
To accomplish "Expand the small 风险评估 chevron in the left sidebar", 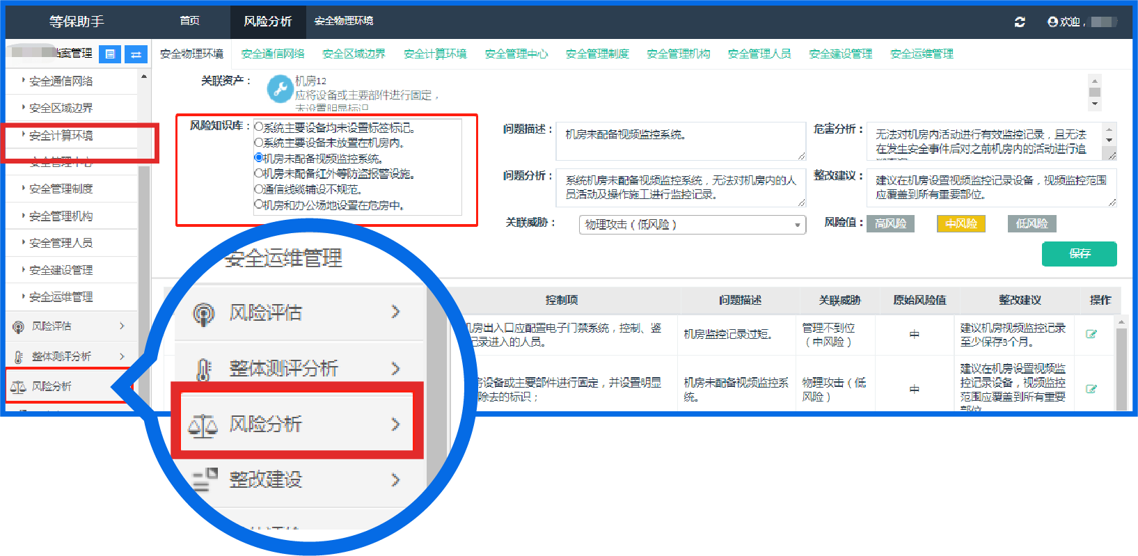I will 122,326.
